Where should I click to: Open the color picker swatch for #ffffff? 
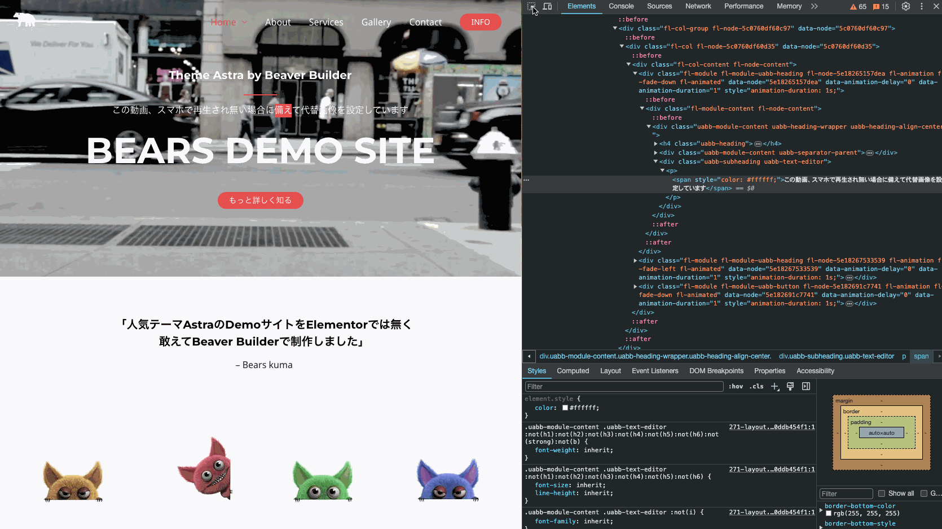(565, 408)
